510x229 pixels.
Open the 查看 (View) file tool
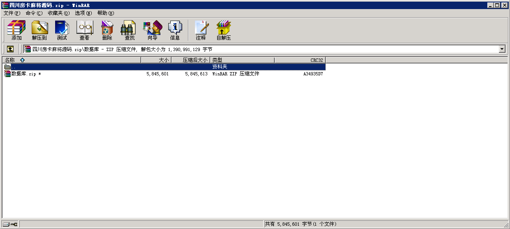point(84,30)
